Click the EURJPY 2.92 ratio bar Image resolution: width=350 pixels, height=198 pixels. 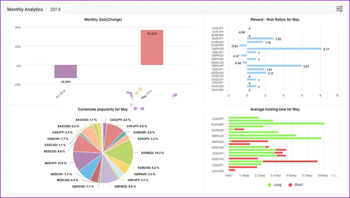260,39
